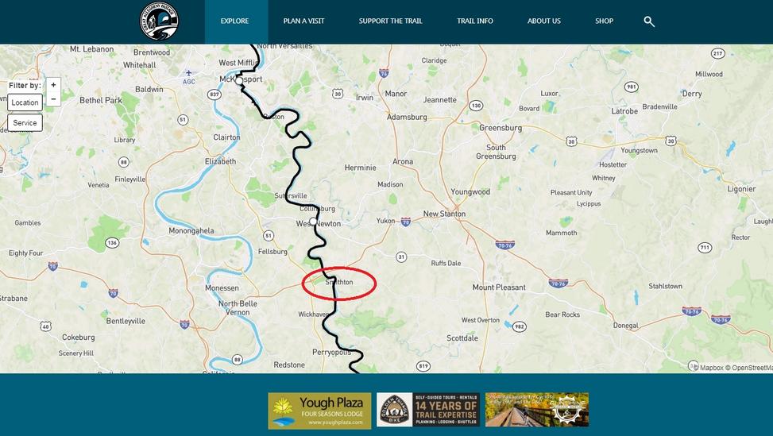Click the Yough Plaza lodge banner

(x=319, y=411)
